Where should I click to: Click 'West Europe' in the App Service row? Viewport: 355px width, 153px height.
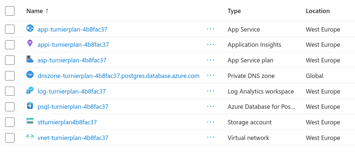point(323,29)
